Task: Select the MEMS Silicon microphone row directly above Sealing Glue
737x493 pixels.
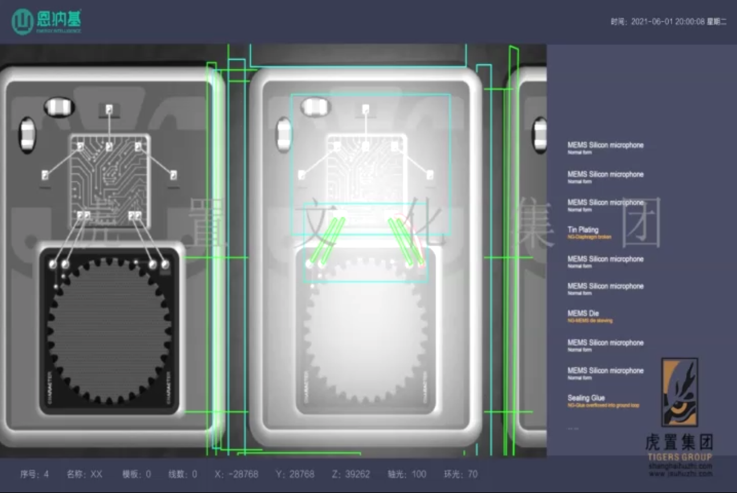Action: coord(605,373)
